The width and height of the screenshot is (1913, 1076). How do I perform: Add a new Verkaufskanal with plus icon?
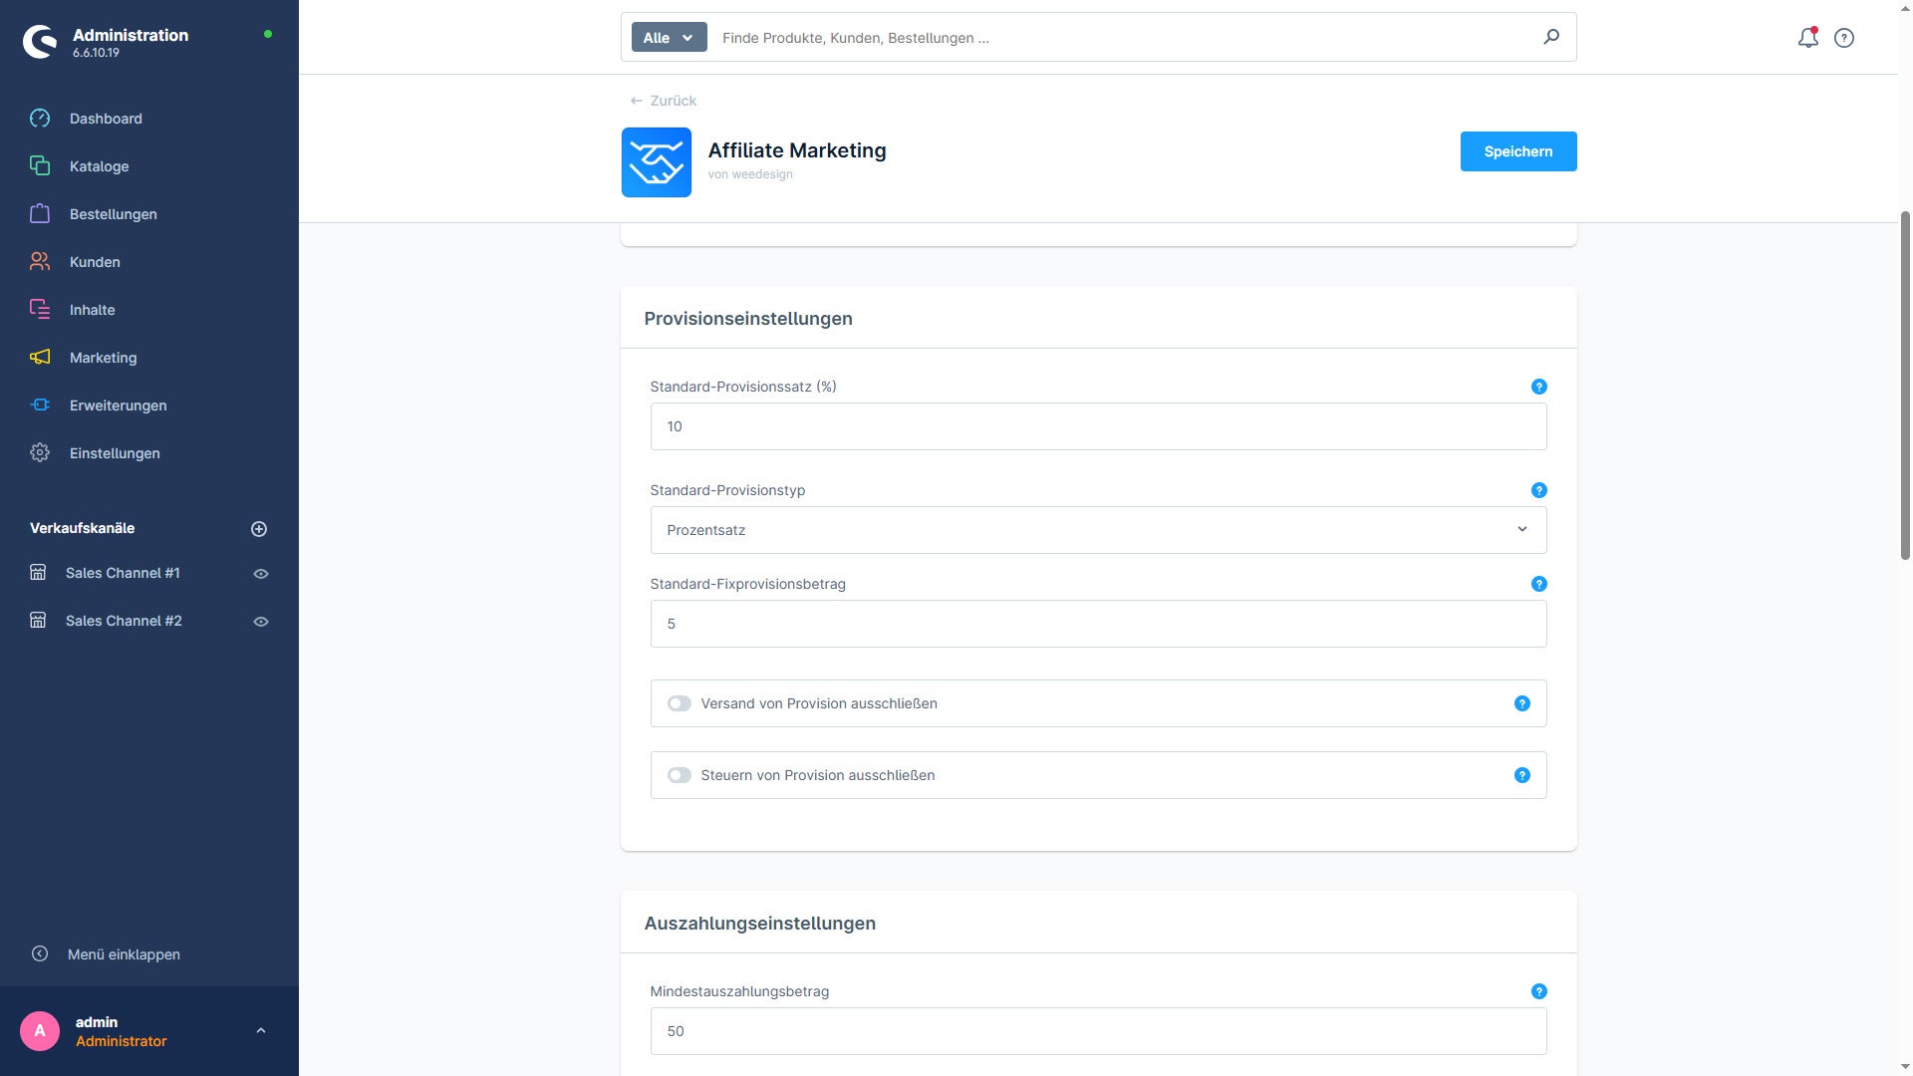click(x=259, y=529)
